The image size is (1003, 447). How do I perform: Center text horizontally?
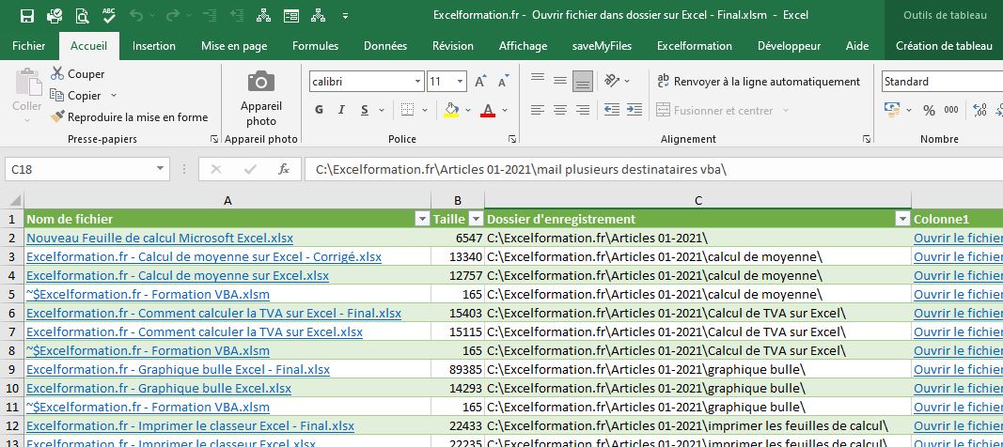pos(559,110)
